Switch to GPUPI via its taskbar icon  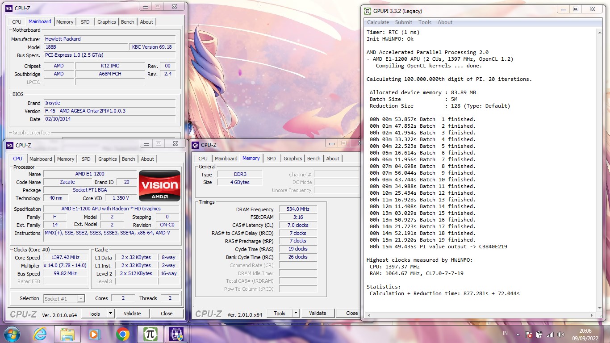pos(150,334)
